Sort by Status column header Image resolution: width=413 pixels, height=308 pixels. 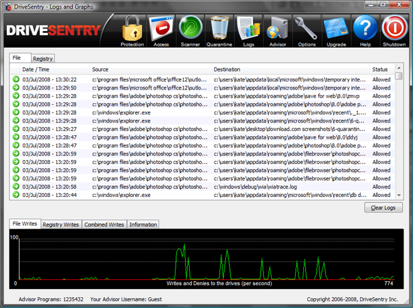pos(381,69)
